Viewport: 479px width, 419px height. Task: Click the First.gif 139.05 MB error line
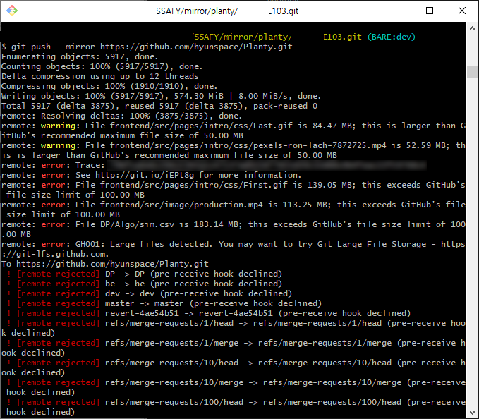pos(234,190)
